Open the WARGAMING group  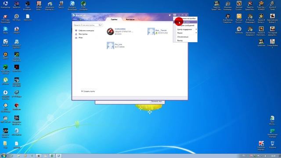120,31
